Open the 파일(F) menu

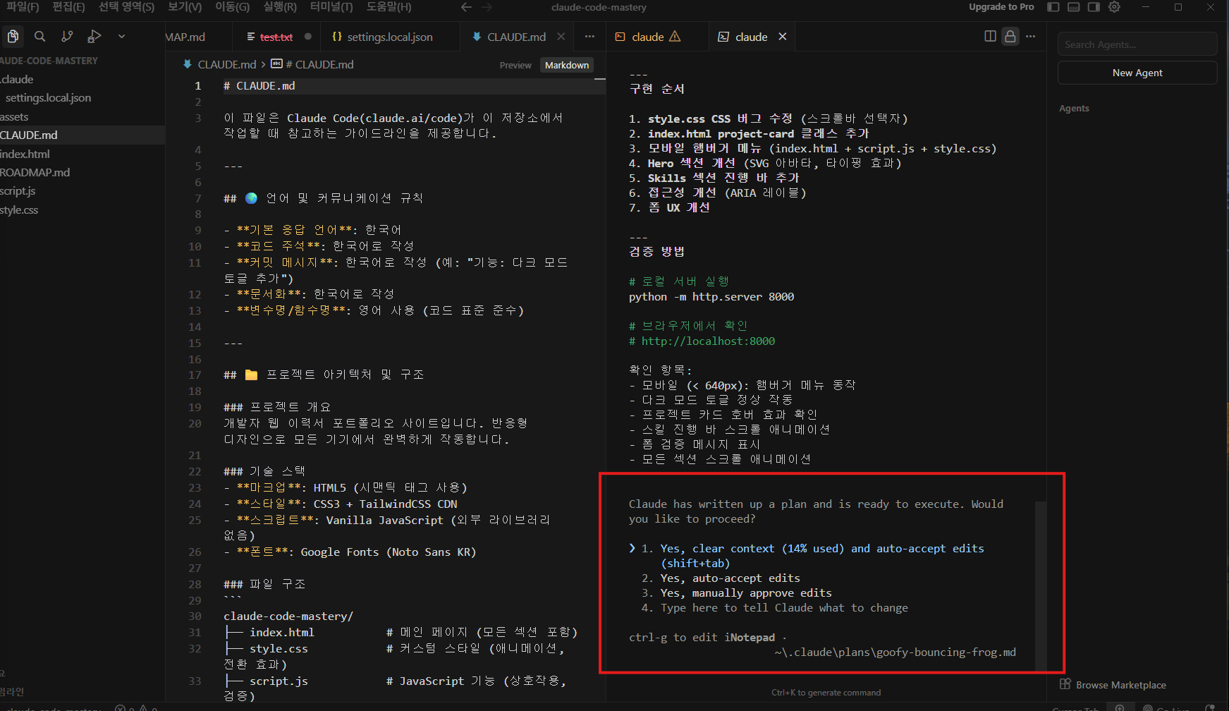23,7
